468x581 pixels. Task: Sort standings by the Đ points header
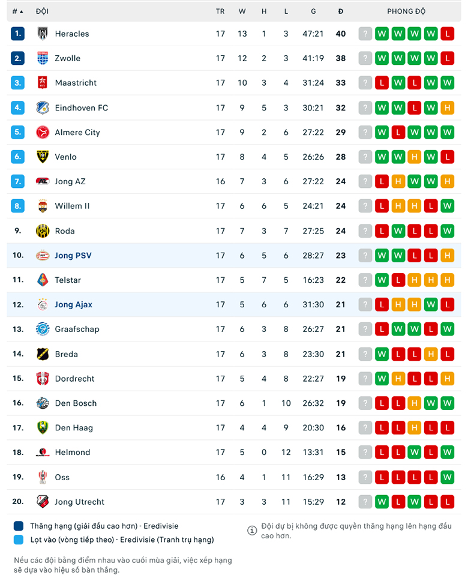click(341, 11)
